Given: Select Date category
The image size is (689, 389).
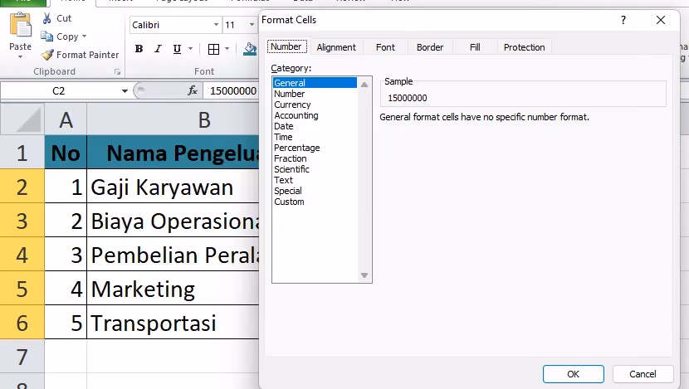Looking at the screenshot, I should 315,126.
